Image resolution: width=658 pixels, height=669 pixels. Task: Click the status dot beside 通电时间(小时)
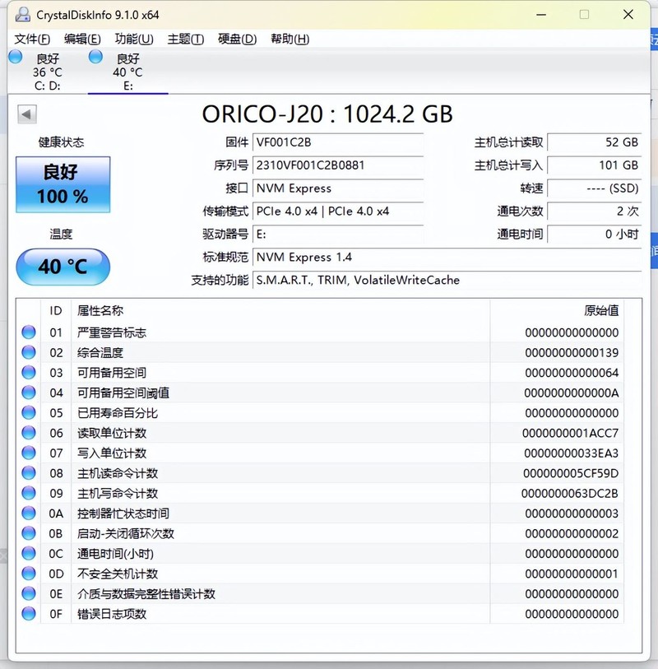click(29, 554)
